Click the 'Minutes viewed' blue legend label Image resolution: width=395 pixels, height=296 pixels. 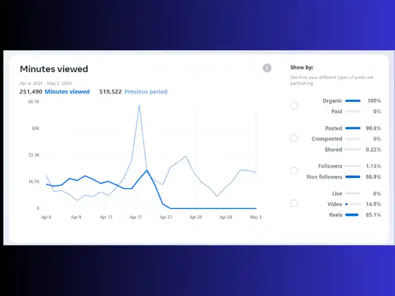coord(67,91)
